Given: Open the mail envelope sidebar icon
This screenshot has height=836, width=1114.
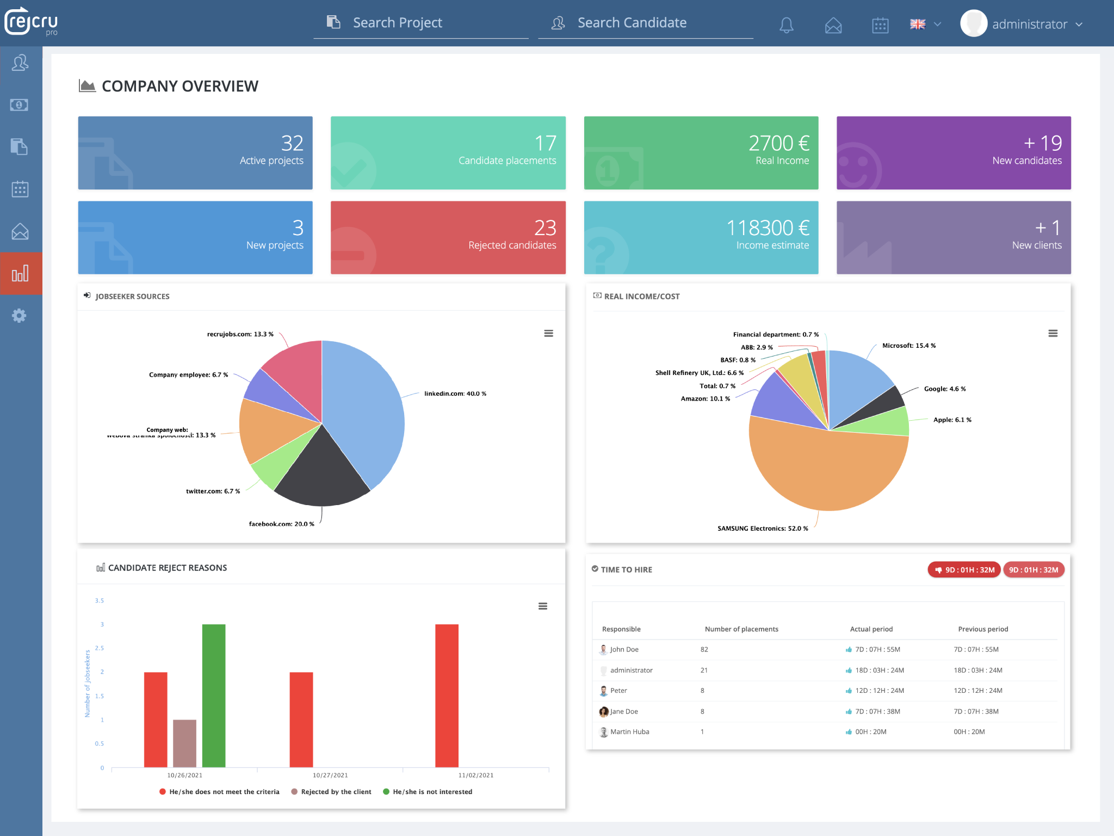Looking at the screenshot, I should coord(20,231).
